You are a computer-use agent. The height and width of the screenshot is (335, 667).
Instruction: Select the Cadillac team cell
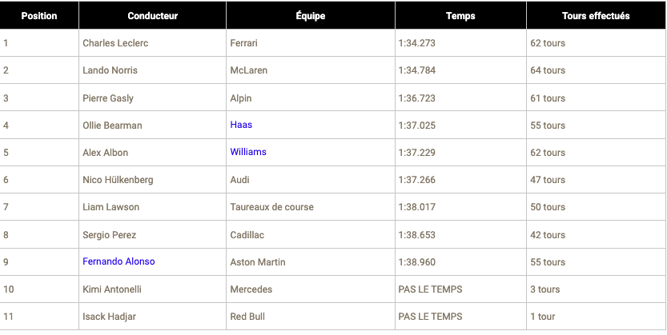click(247, 235)
